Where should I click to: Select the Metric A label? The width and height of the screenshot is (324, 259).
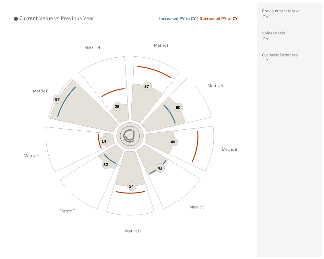[215, 86]
